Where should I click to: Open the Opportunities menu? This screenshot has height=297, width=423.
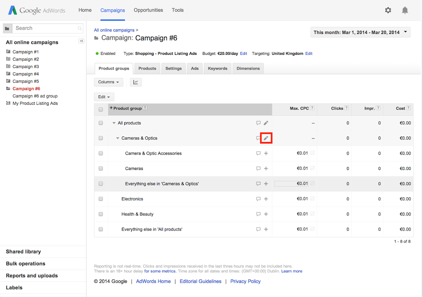click(x=148, y=10)
